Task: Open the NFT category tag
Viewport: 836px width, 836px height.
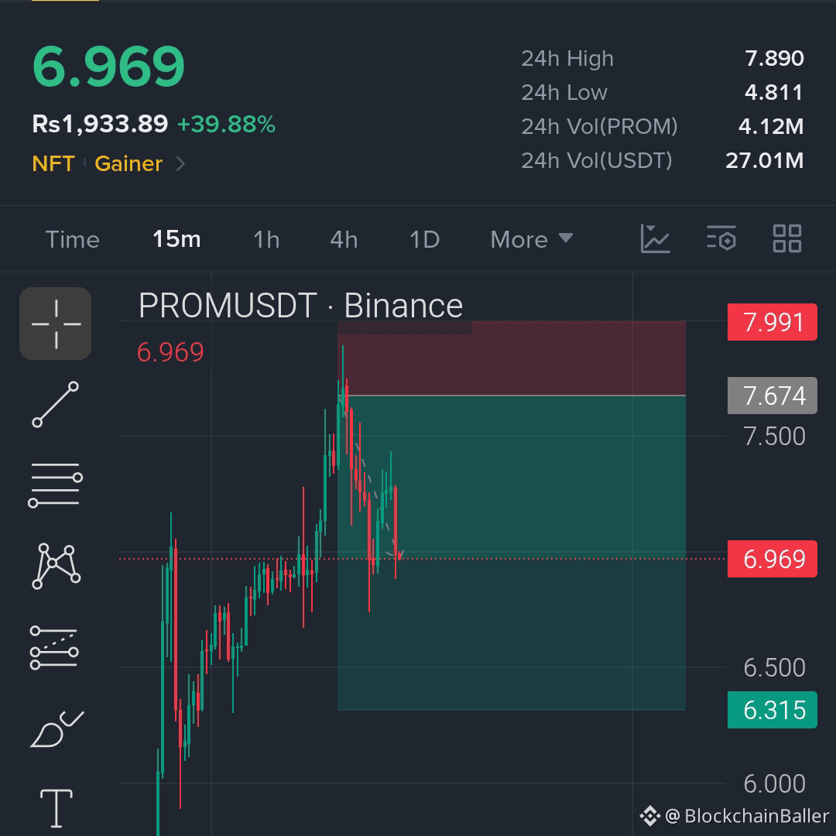Action: pos(53,163)
